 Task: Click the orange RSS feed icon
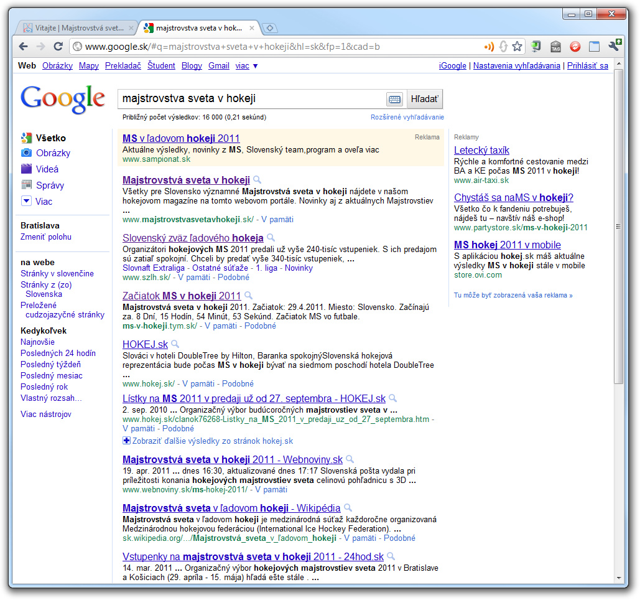pyautogui.click(x=489, y=46)
